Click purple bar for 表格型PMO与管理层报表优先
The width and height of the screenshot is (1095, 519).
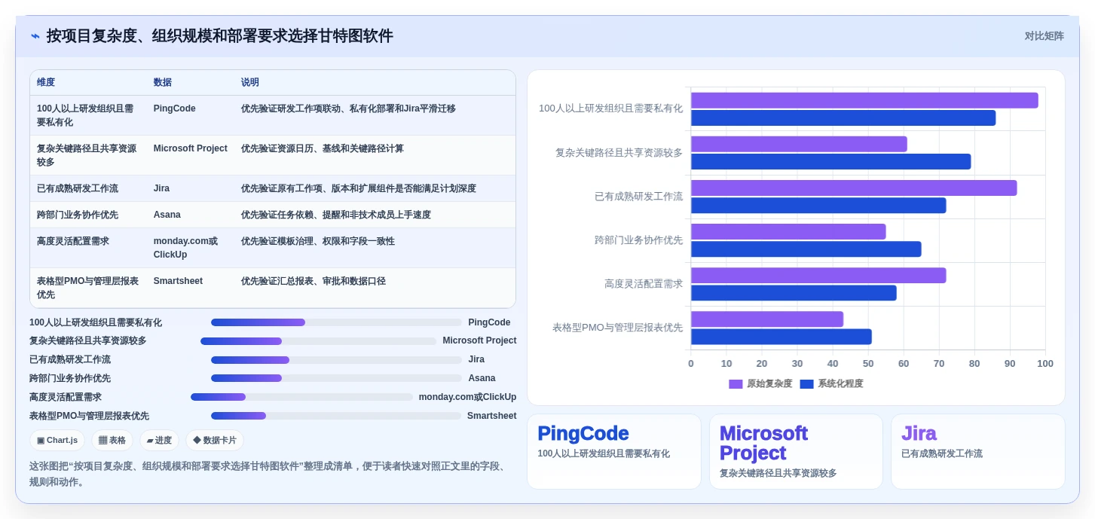[x=767, y=319]
